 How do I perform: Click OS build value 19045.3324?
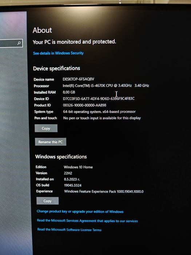(x=73, y=185)
